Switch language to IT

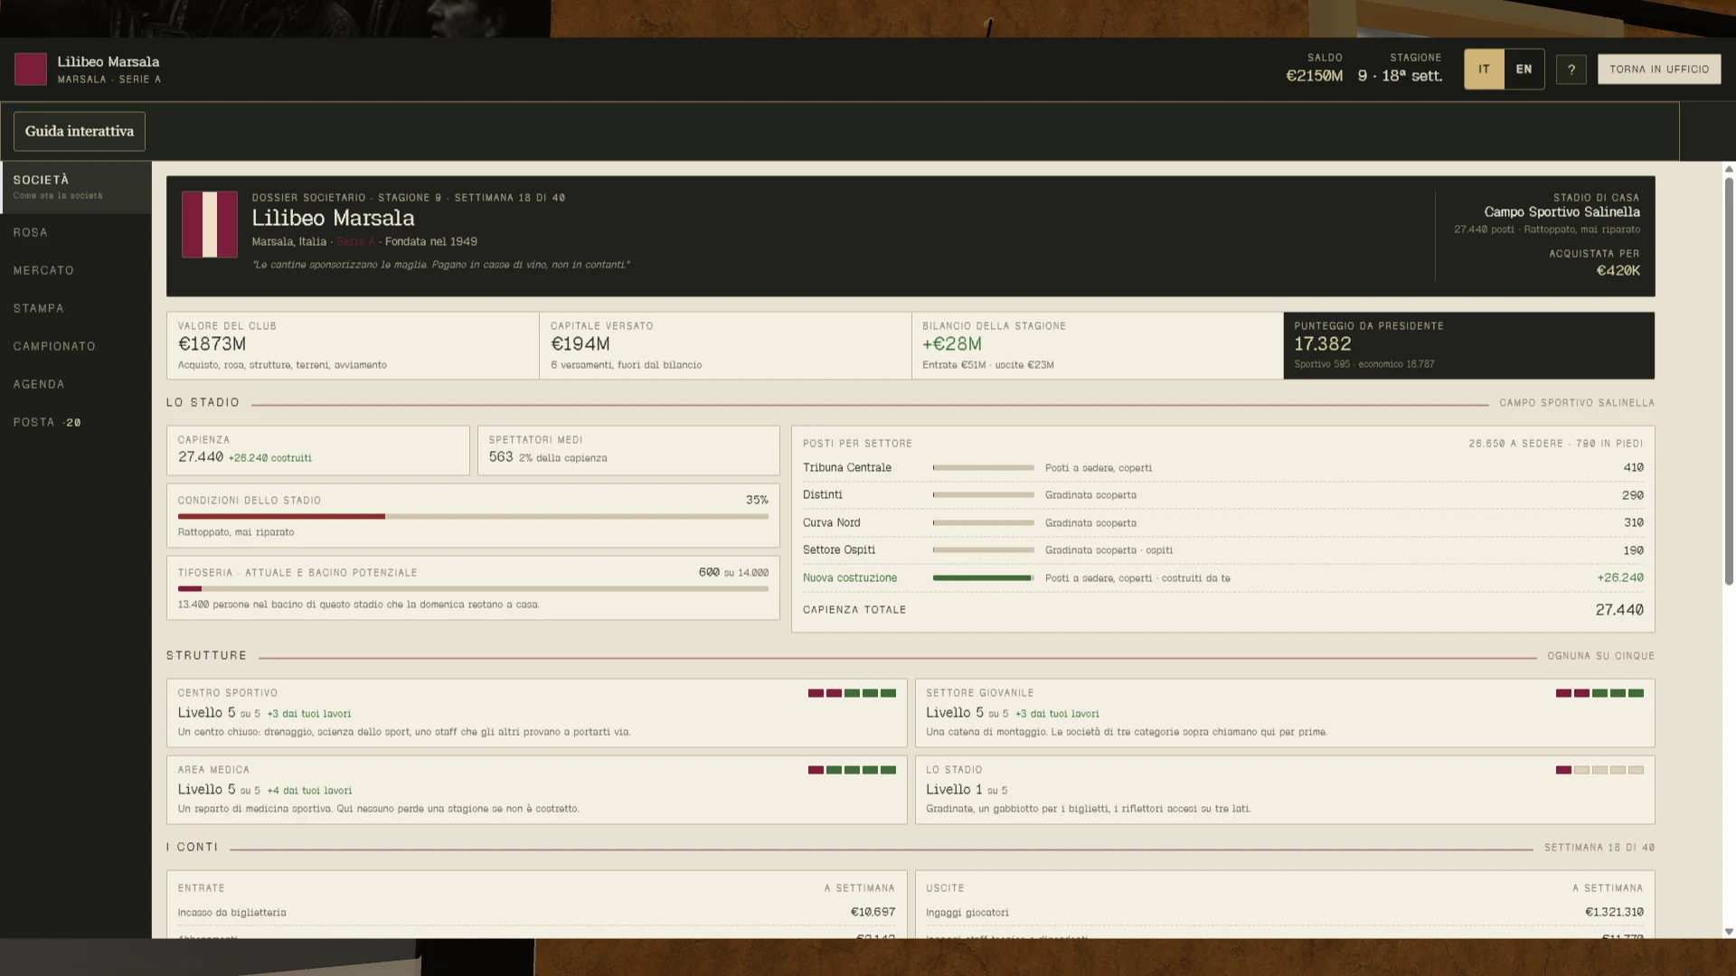[1484, 70]
